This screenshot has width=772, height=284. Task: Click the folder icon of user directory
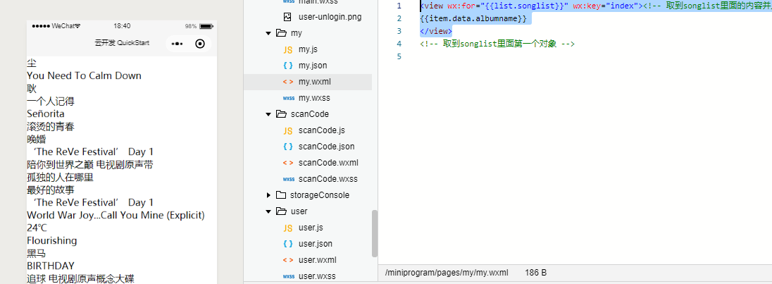281,211
